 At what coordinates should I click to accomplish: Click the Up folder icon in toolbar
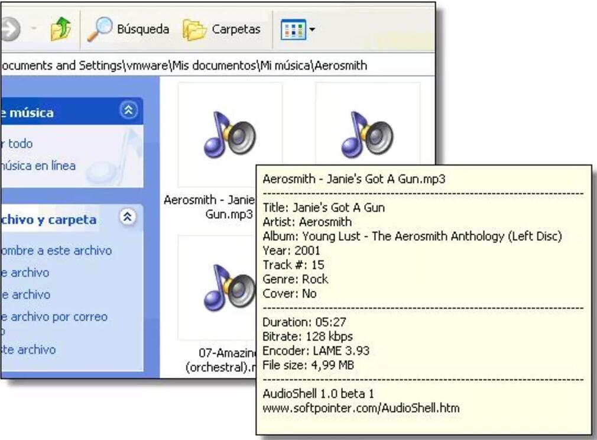tap(60, 30)
